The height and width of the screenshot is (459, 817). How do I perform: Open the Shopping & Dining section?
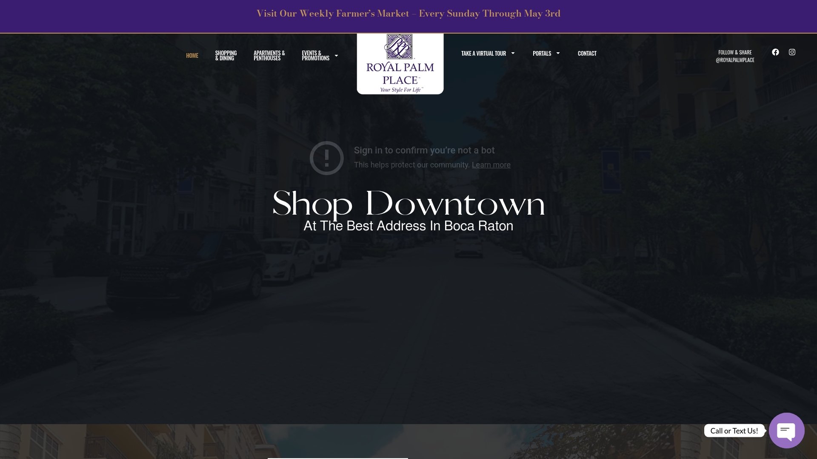[x=226, y=55]
